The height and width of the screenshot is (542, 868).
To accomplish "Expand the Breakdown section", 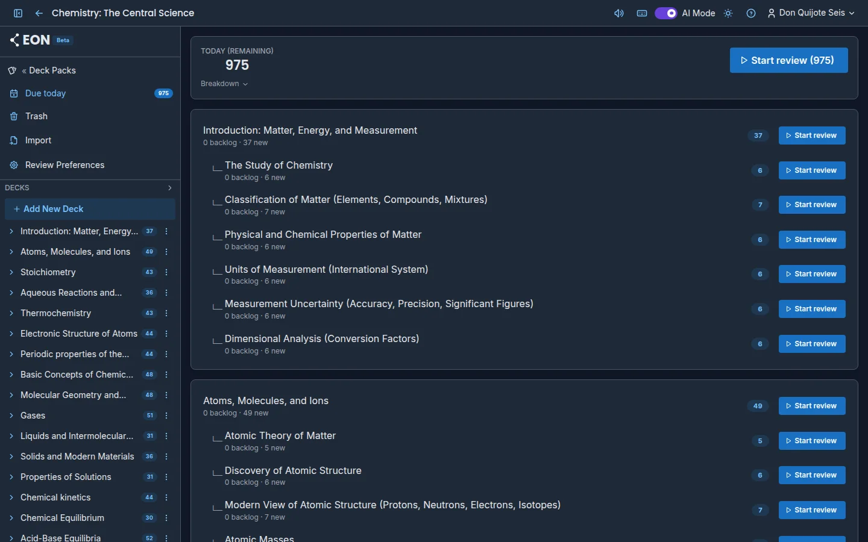I will coord(224,84).
